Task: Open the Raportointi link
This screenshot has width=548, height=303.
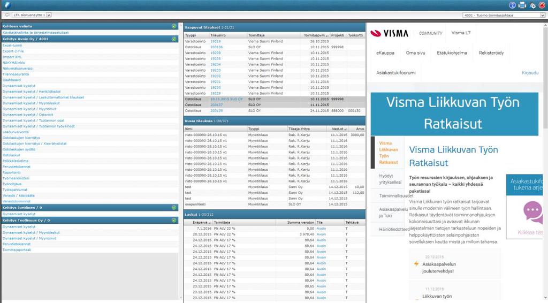Action: point(12,172)
